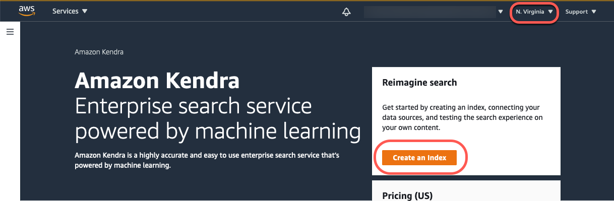Image resolution: width=614 pixels, height=201 pixels.
Task: Click the arrow next to Services
Action: coord(85,11)
